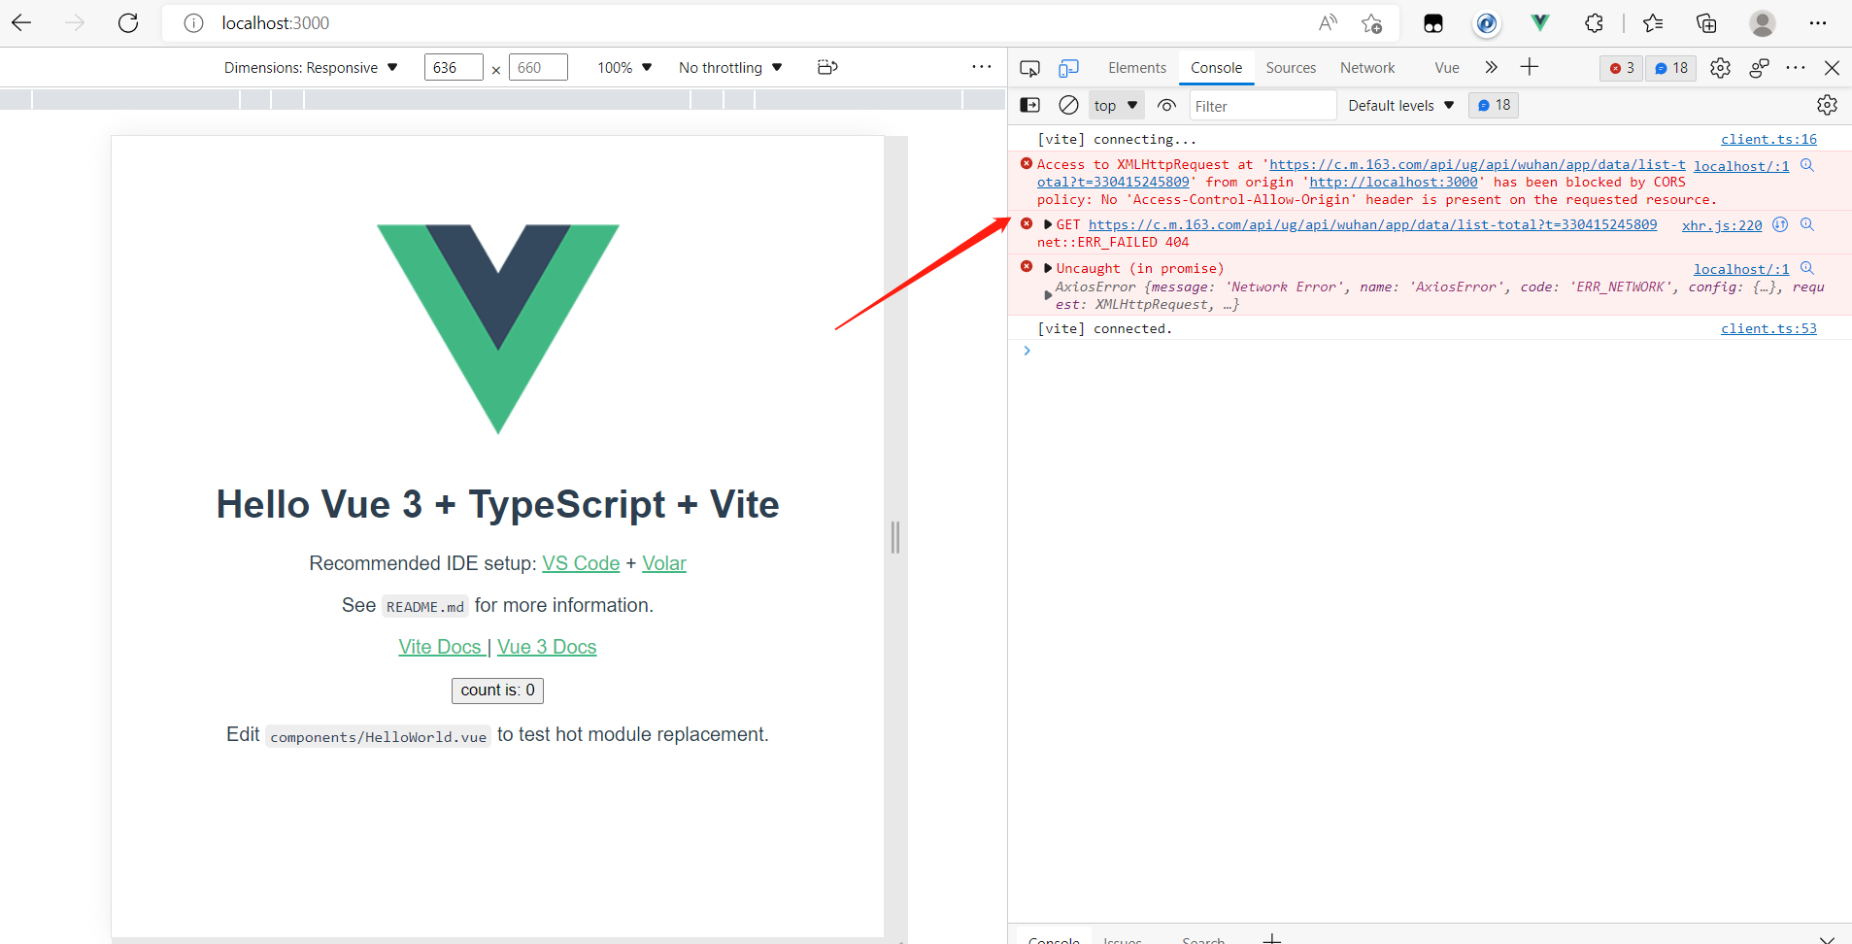Activate the inspect element picker

(x=1029, y=68)
